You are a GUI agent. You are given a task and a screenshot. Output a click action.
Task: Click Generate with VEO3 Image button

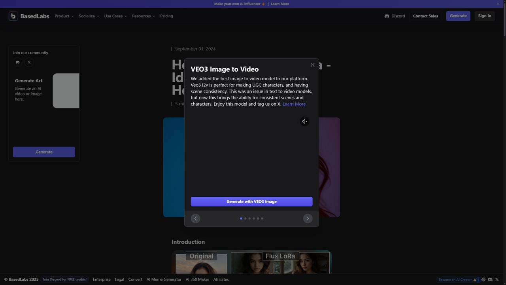tap(251, 201)
